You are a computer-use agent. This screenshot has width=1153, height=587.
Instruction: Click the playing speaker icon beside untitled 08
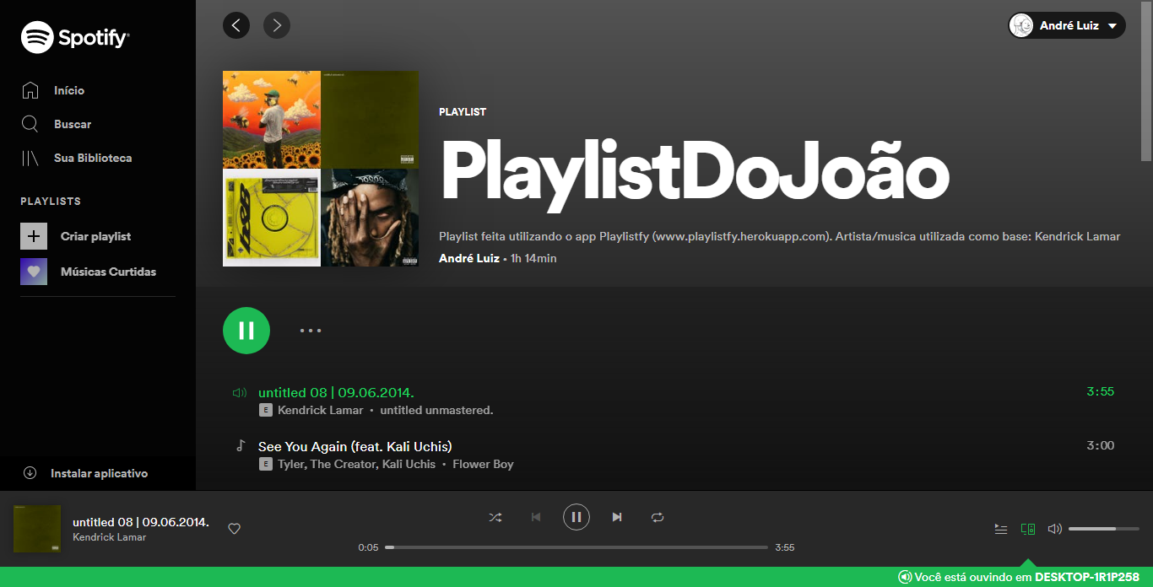click(240, 392)
